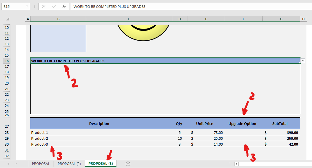Click the Description column heading cell
The width and height of the screenshot is (312, 168).
101,123
